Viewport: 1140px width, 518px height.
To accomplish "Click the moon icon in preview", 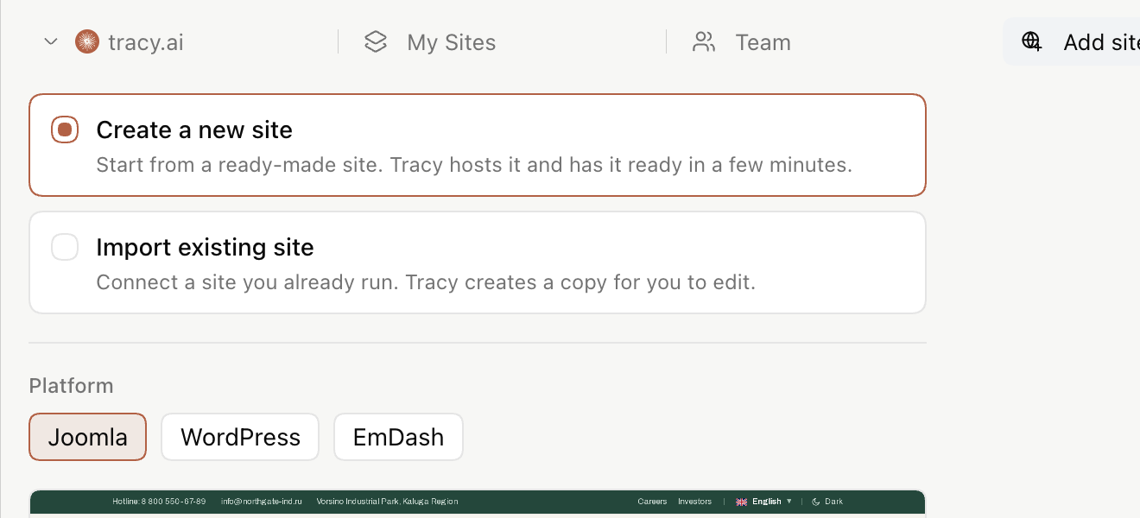I will click(815, 502).
